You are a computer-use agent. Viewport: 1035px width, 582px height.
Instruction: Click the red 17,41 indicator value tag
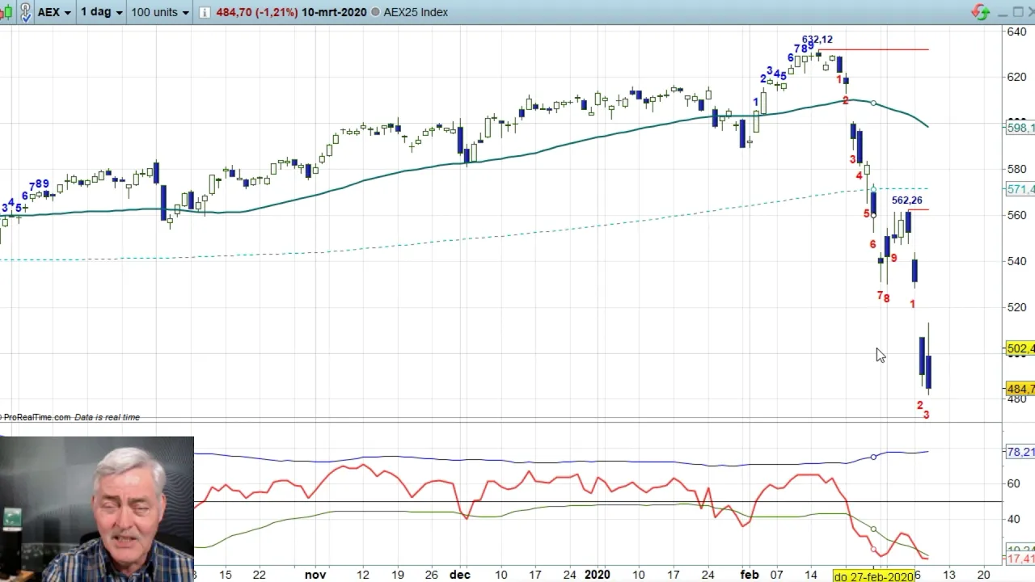pyautogui.click(x=1020, y=559)
